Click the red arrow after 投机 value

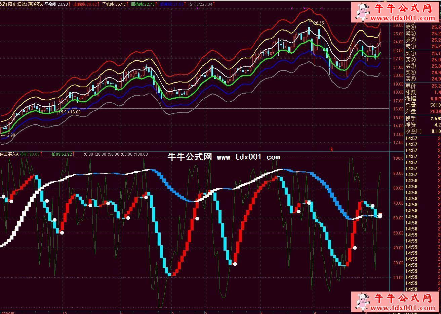[41, 154]
